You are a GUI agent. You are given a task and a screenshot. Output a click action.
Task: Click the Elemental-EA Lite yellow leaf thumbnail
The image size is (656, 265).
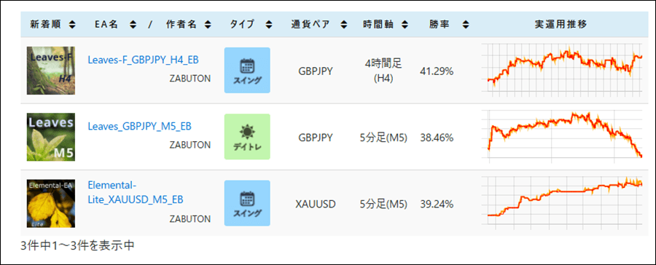tap(50, 203)
